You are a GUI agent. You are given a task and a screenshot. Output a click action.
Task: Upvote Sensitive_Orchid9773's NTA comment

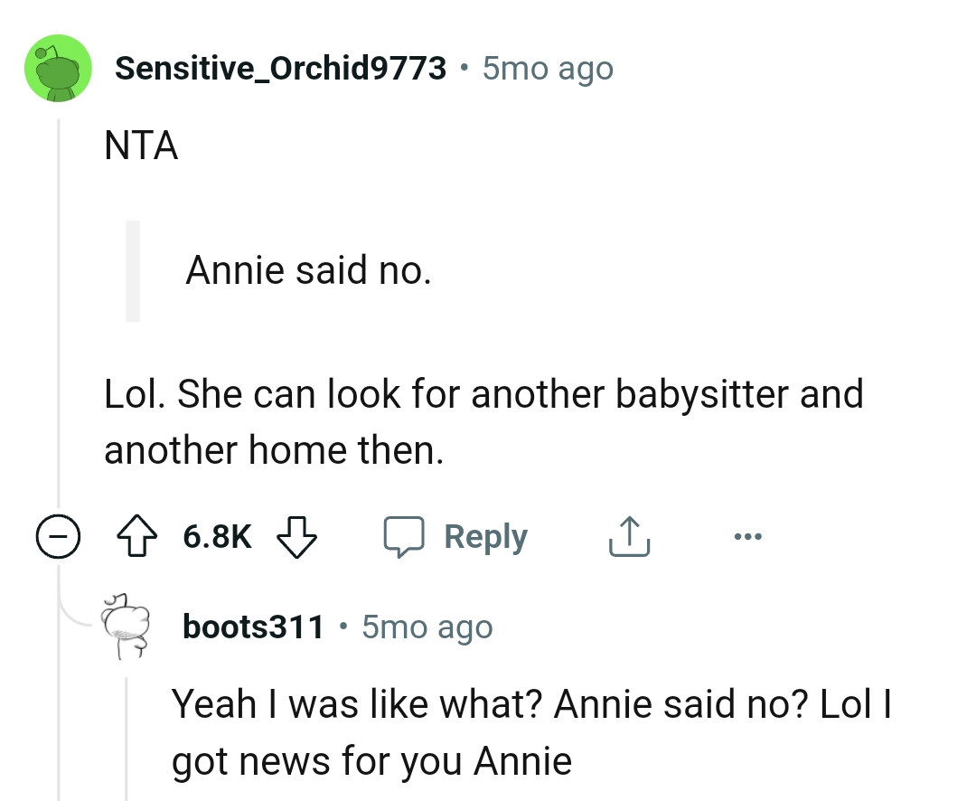[136, 535]
